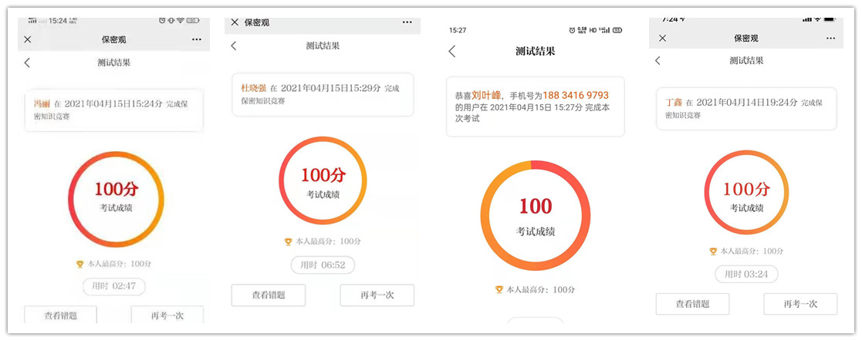The width and height of the screenshot is (862, 341).
Task: Open the three-dot menu on 丁鑫's screen
Action: click(830, 38)
